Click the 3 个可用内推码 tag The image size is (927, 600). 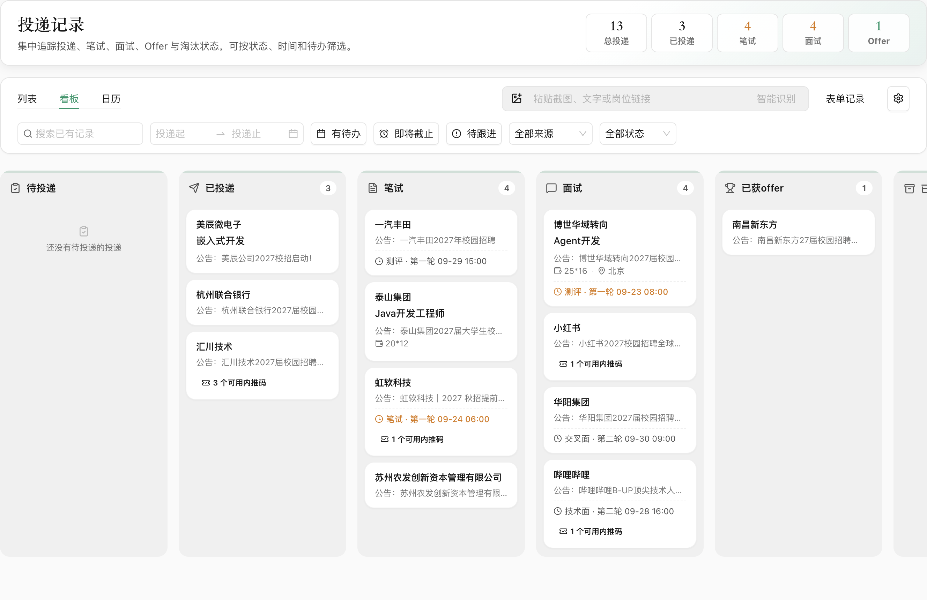click(234, 383)
